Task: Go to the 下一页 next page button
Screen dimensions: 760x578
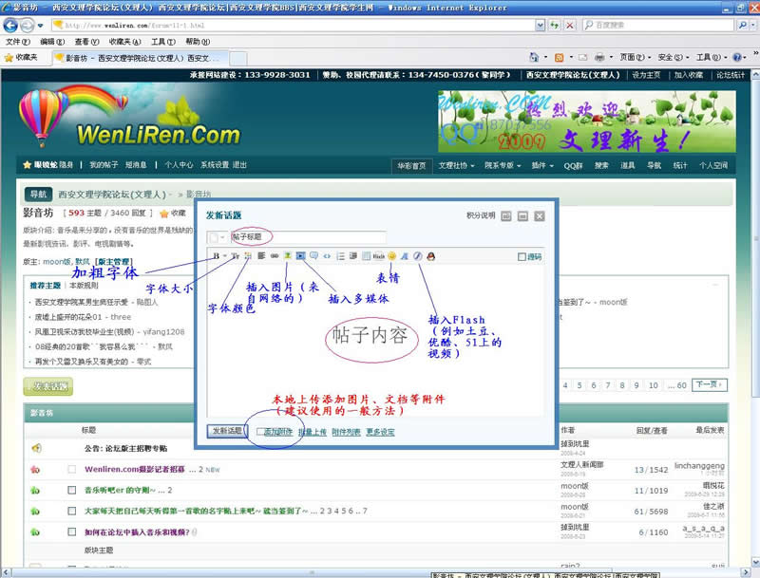Action: click(x=710, y=384)
